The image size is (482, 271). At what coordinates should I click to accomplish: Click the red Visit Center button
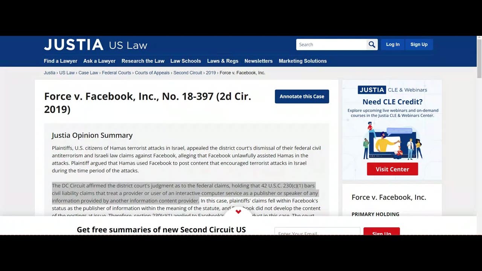coord(392,169)
